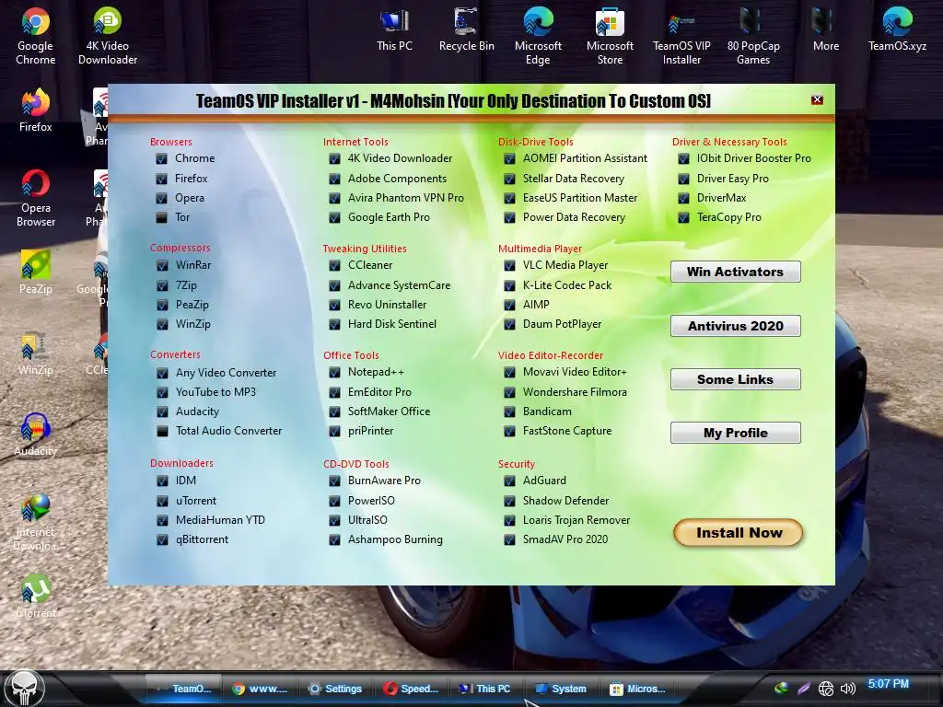Open 4K Video Downloader desktop icon
The image size is (943, 707).
(x=108, y=36)
